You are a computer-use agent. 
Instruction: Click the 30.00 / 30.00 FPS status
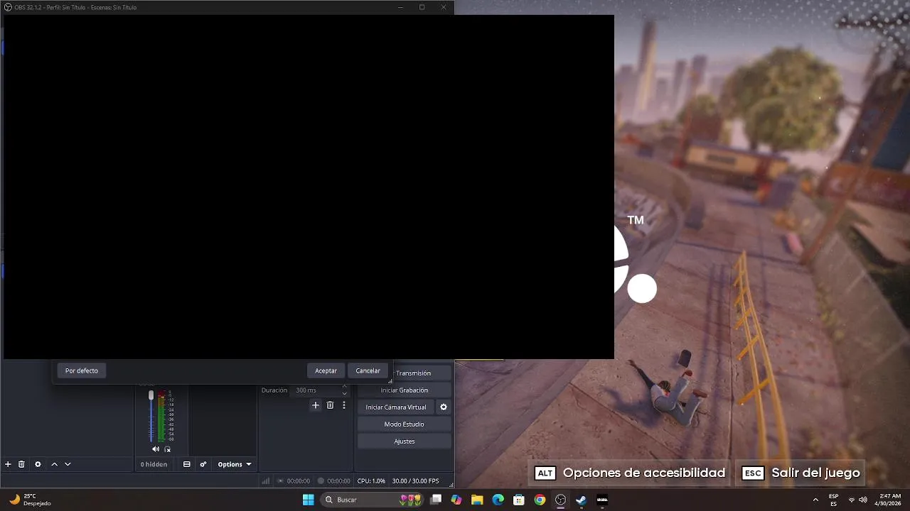point(415,481)
